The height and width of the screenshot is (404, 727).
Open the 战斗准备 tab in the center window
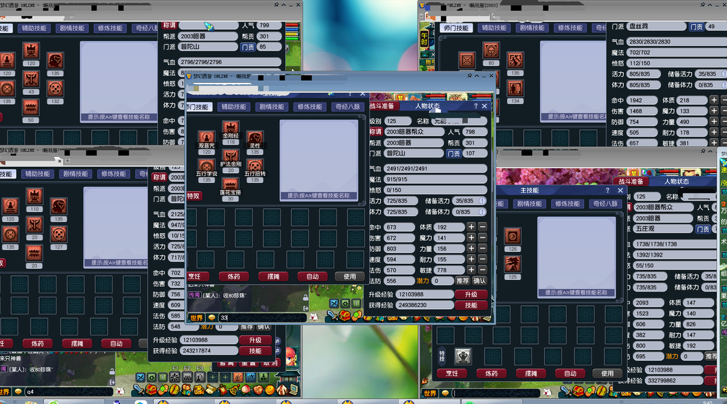(383, 106)
